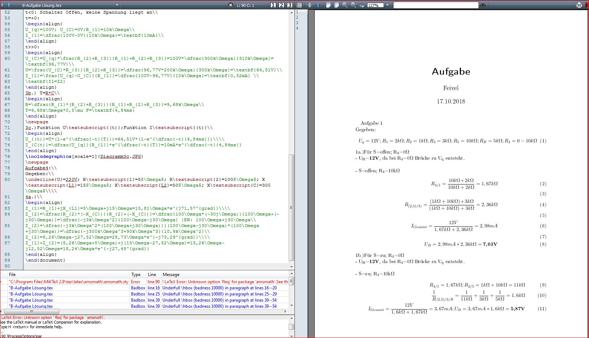Close the current document with X icon
Screen dimensions: 589x338
pyautogui.click(x=231, y=5)
